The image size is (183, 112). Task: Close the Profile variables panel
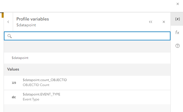coord(164,22)
